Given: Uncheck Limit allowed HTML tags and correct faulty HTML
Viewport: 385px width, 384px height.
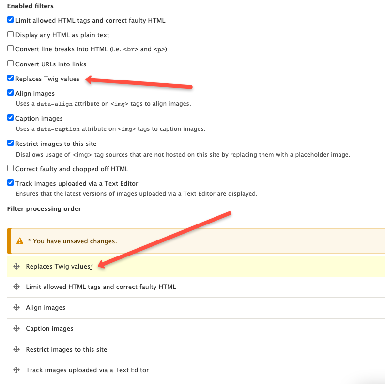Looking at the screenshot, I should click(x=10, y=20).
